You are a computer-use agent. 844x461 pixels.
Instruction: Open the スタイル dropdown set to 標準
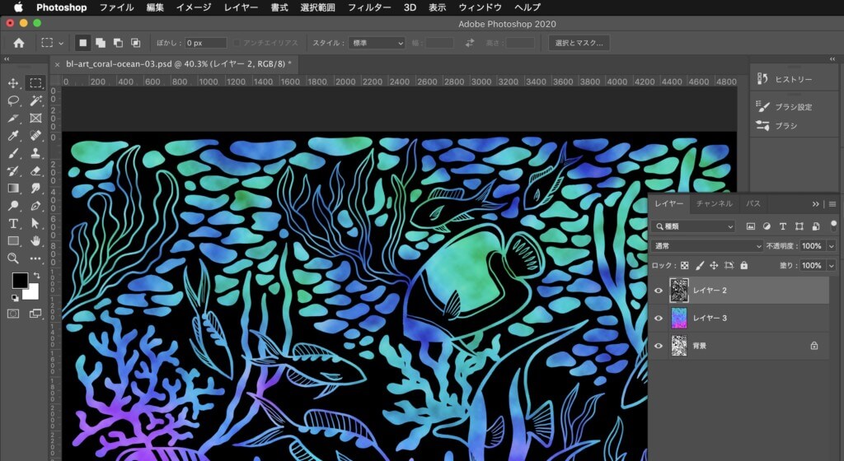tap(377, 43)
